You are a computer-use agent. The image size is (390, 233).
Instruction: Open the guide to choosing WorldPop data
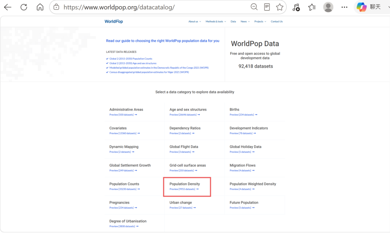(x=163, y=41)
